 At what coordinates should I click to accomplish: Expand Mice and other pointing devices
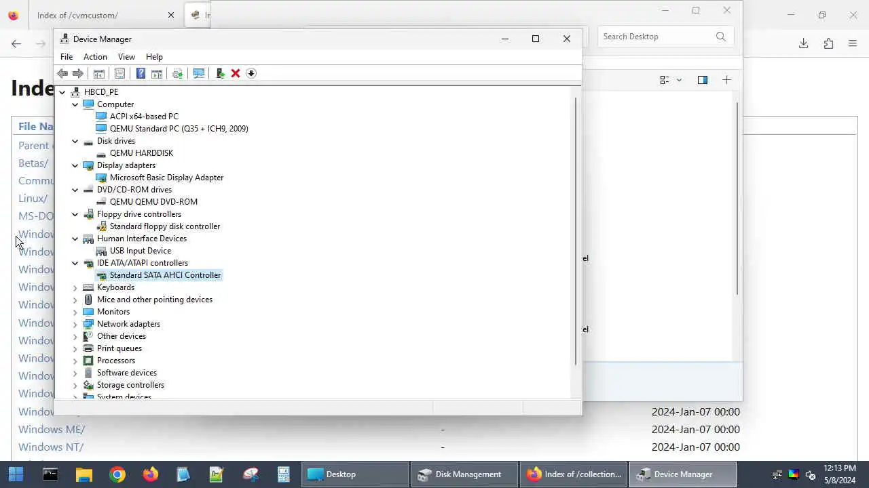coord(75,300)
